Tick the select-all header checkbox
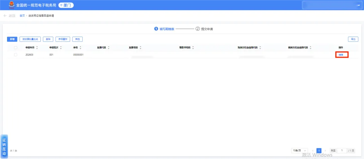 pyautogui.click(x=16, y=48)
